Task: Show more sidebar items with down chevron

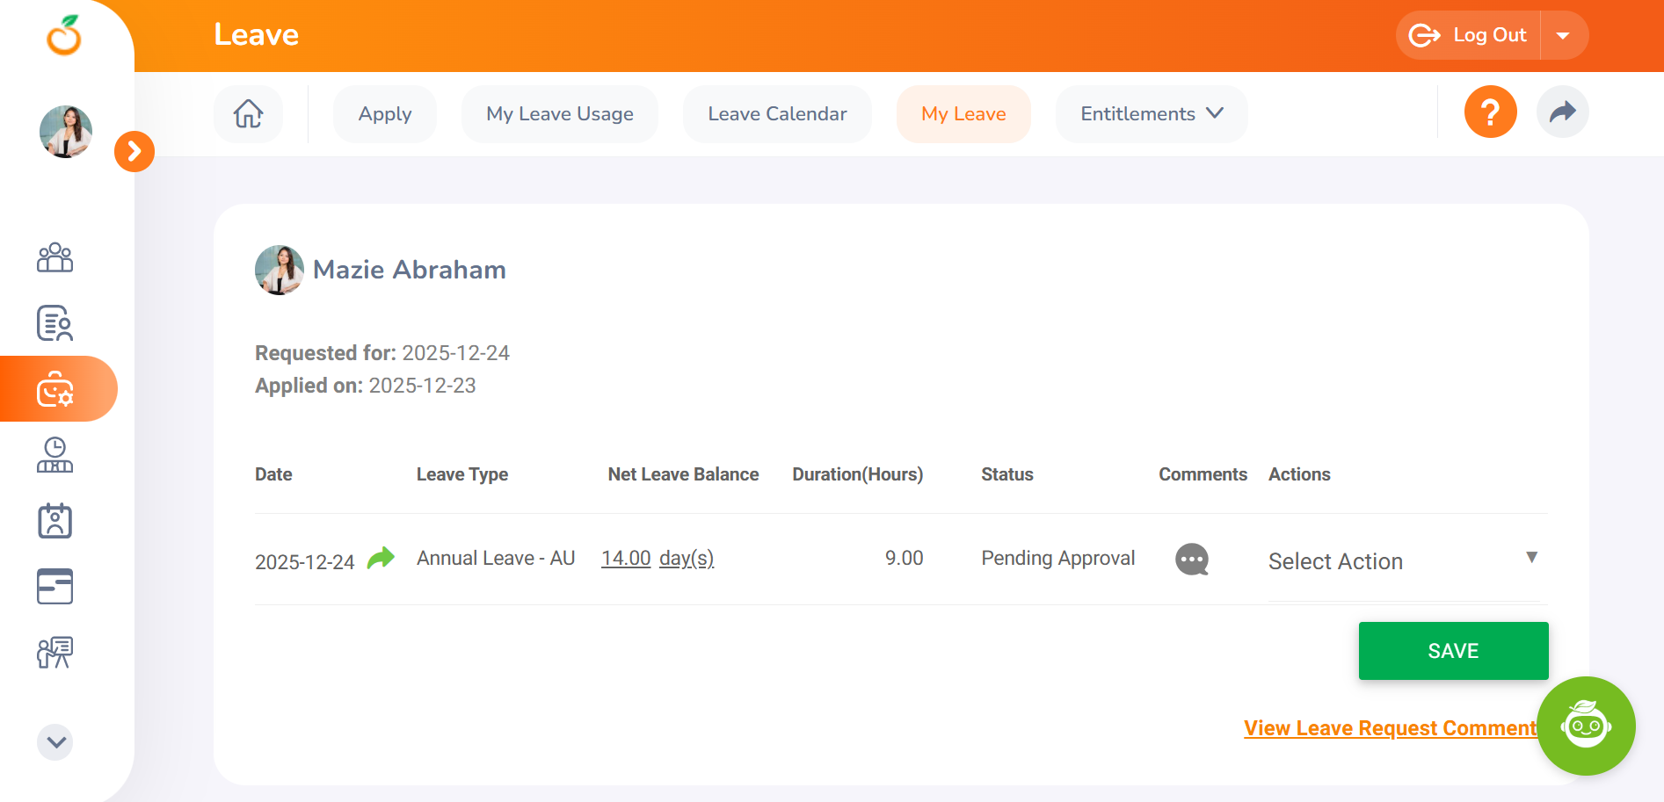Action: [x=55, y=742]
